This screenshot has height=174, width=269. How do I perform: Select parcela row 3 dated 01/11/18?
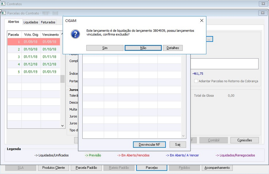point(34,57)
